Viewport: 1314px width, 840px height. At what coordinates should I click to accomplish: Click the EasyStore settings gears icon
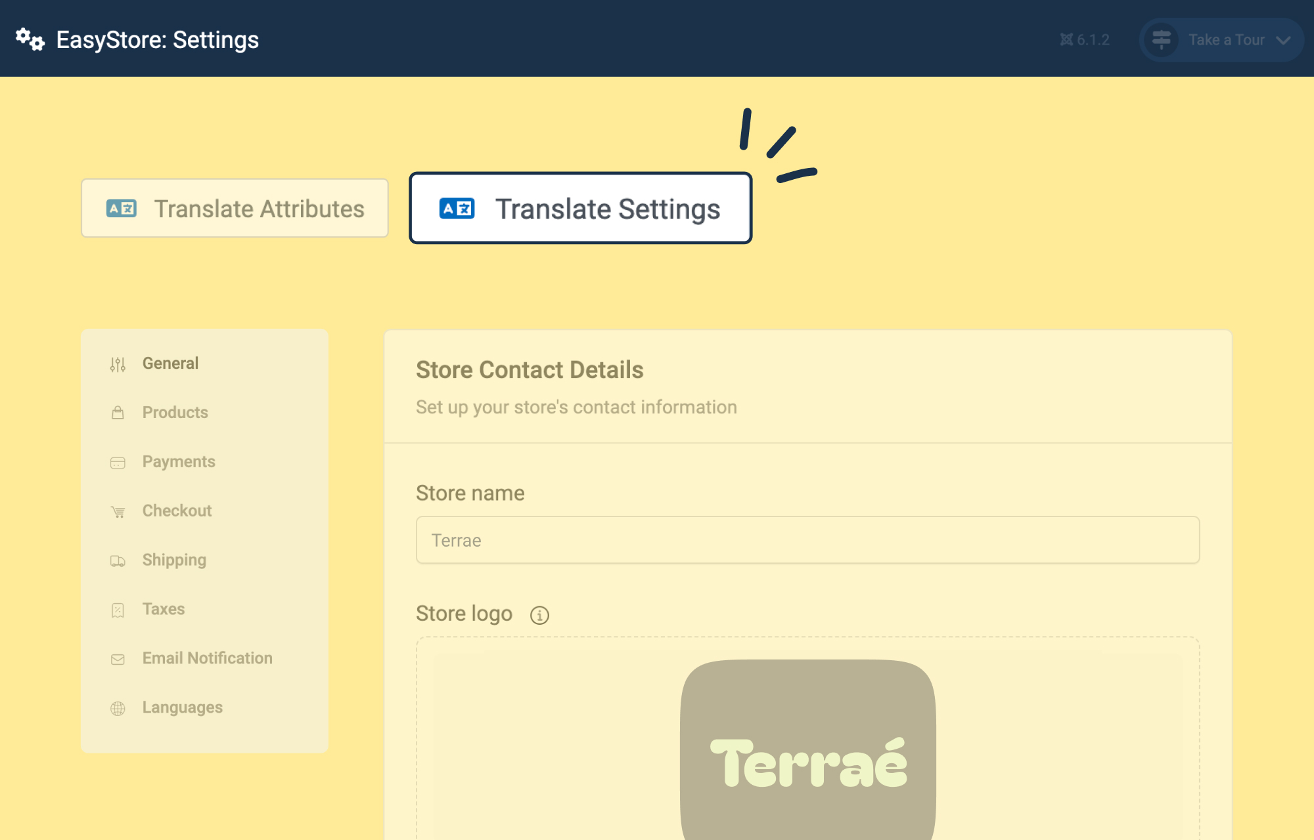30,39
